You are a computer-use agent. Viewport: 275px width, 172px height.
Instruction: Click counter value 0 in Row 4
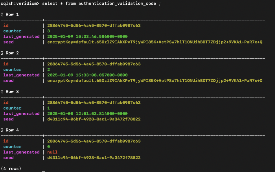[x=49, y=146]
